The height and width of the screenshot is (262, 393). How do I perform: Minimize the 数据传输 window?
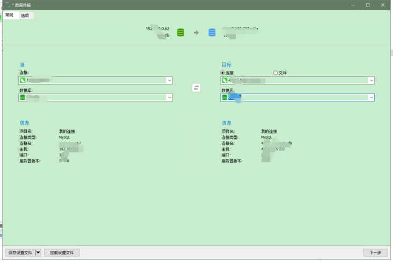coord(353,5)
